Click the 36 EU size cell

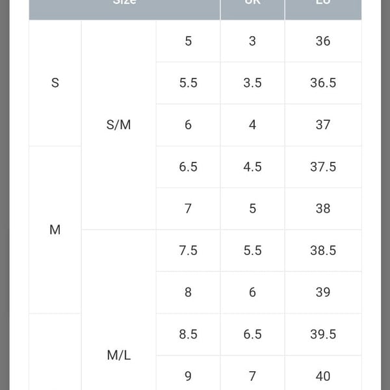click(x=323, y=41)
